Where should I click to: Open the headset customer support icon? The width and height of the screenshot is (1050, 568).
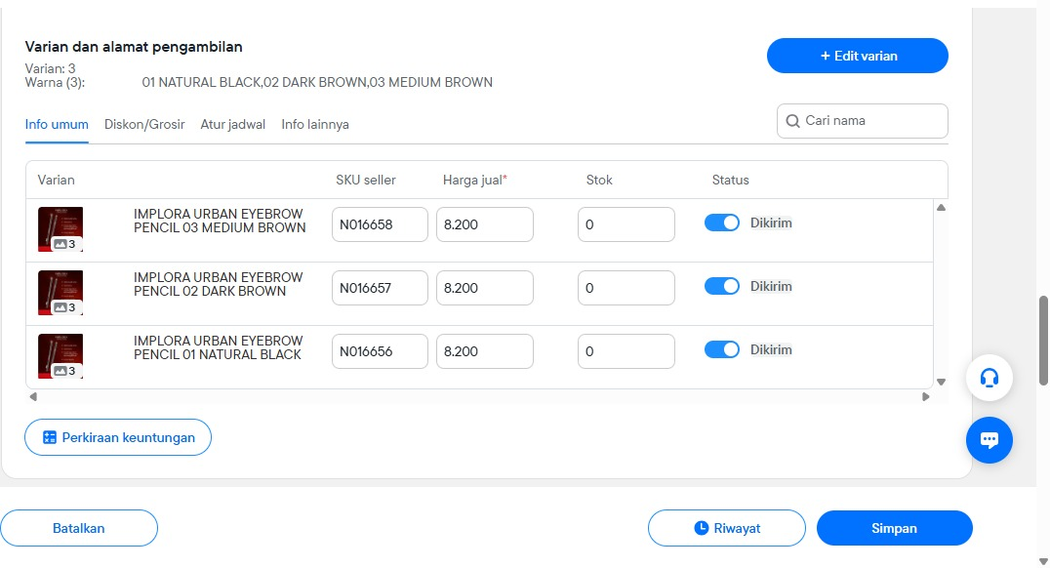coord(989,378)
